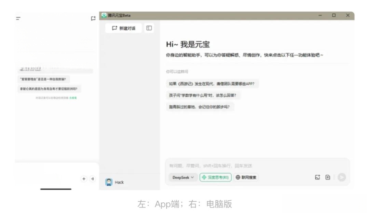Click the send message arrow button
The width and height of the screenshot is (369, 214).
point(342,177)
